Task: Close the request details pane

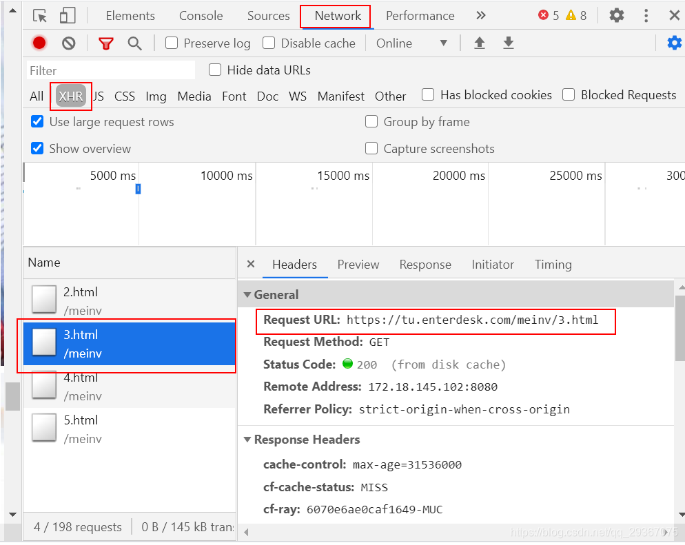Action: pyautogui.click(x=251, y=264)
